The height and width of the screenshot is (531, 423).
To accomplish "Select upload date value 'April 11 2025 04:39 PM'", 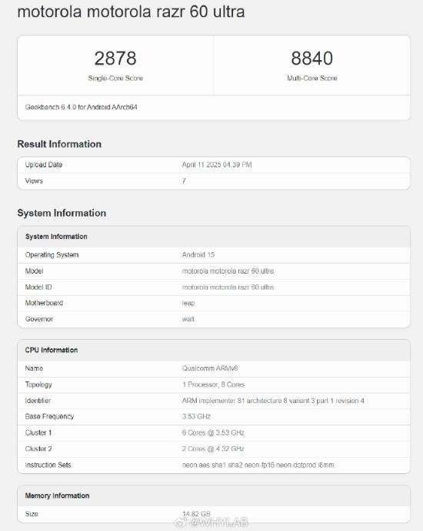I will tap(217, 165).
